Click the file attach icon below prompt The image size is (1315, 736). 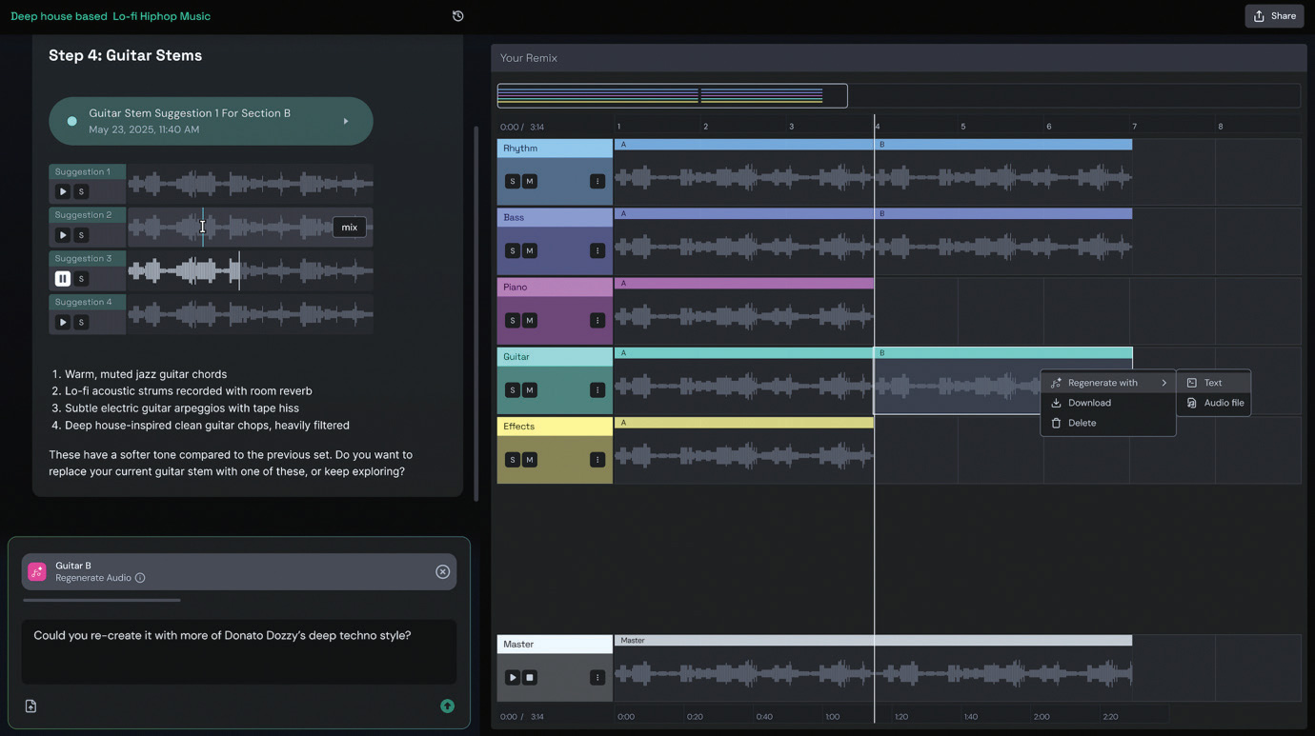30,706
